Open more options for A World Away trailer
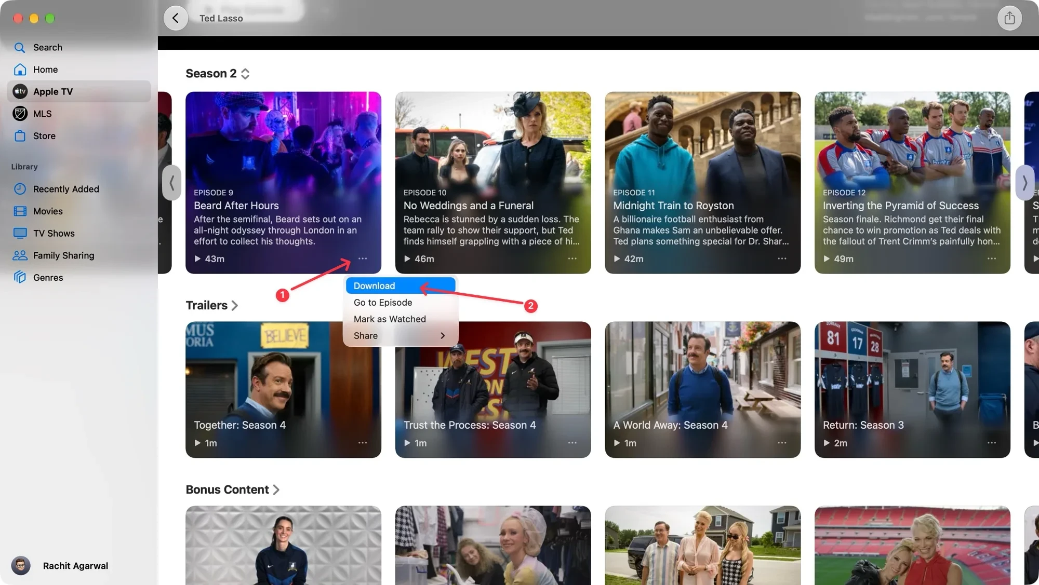The image size is (1039, 585). click(782, 443)
